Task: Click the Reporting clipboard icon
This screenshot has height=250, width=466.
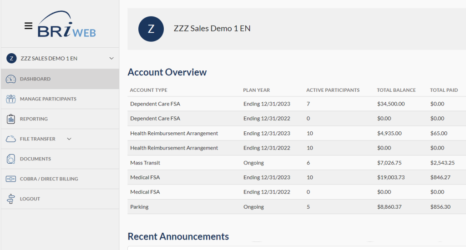Action: 11,119
